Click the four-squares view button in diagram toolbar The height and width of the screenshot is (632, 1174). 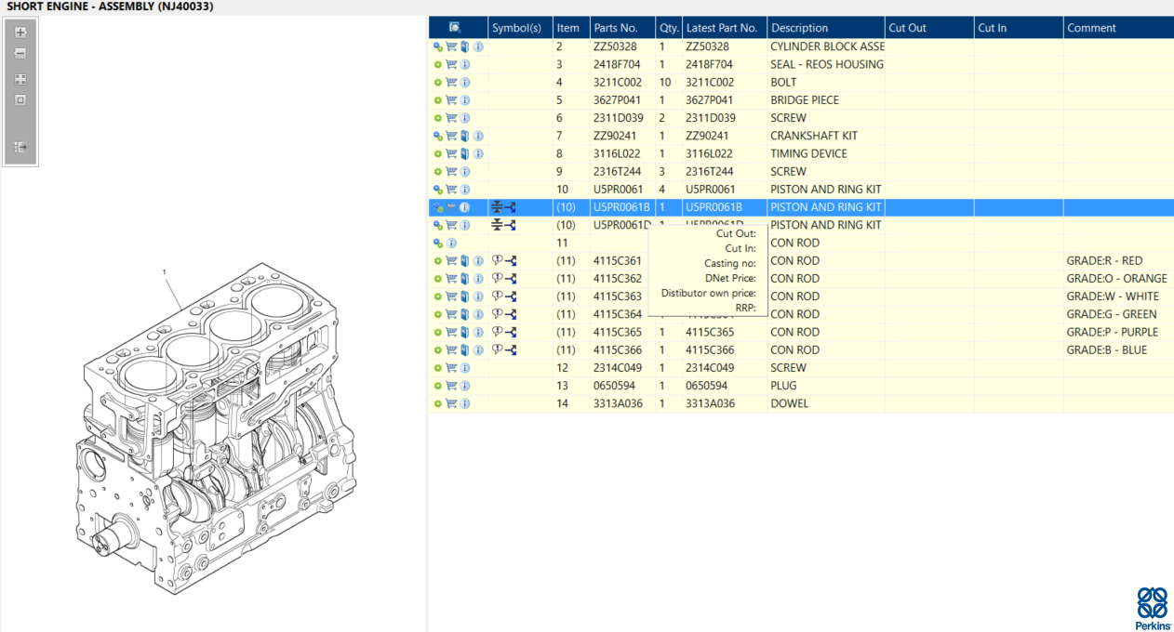click(20, 80)
